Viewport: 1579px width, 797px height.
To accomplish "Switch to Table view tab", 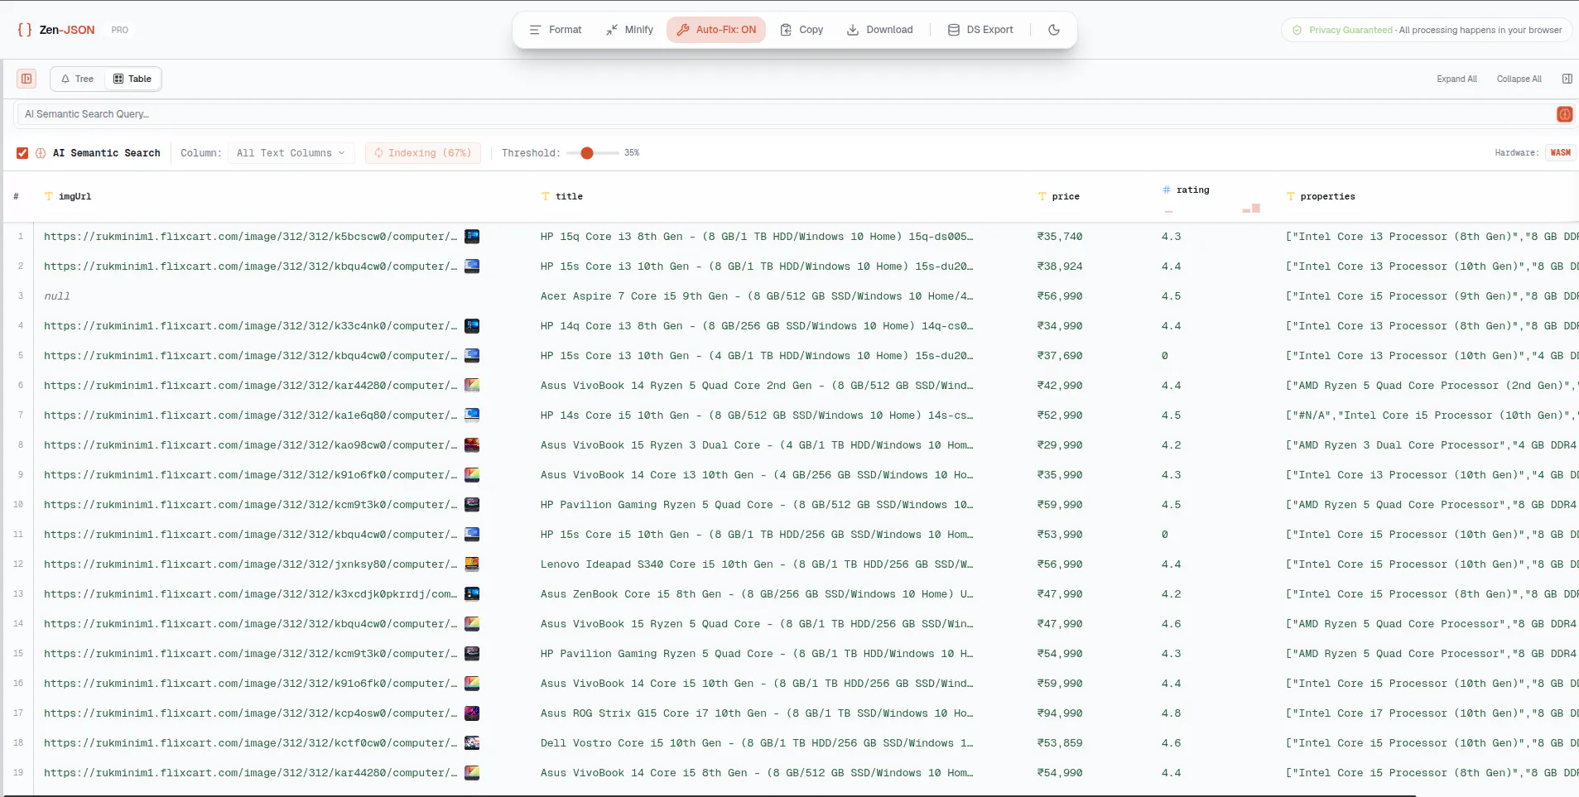I will click(x=132, y=79).
